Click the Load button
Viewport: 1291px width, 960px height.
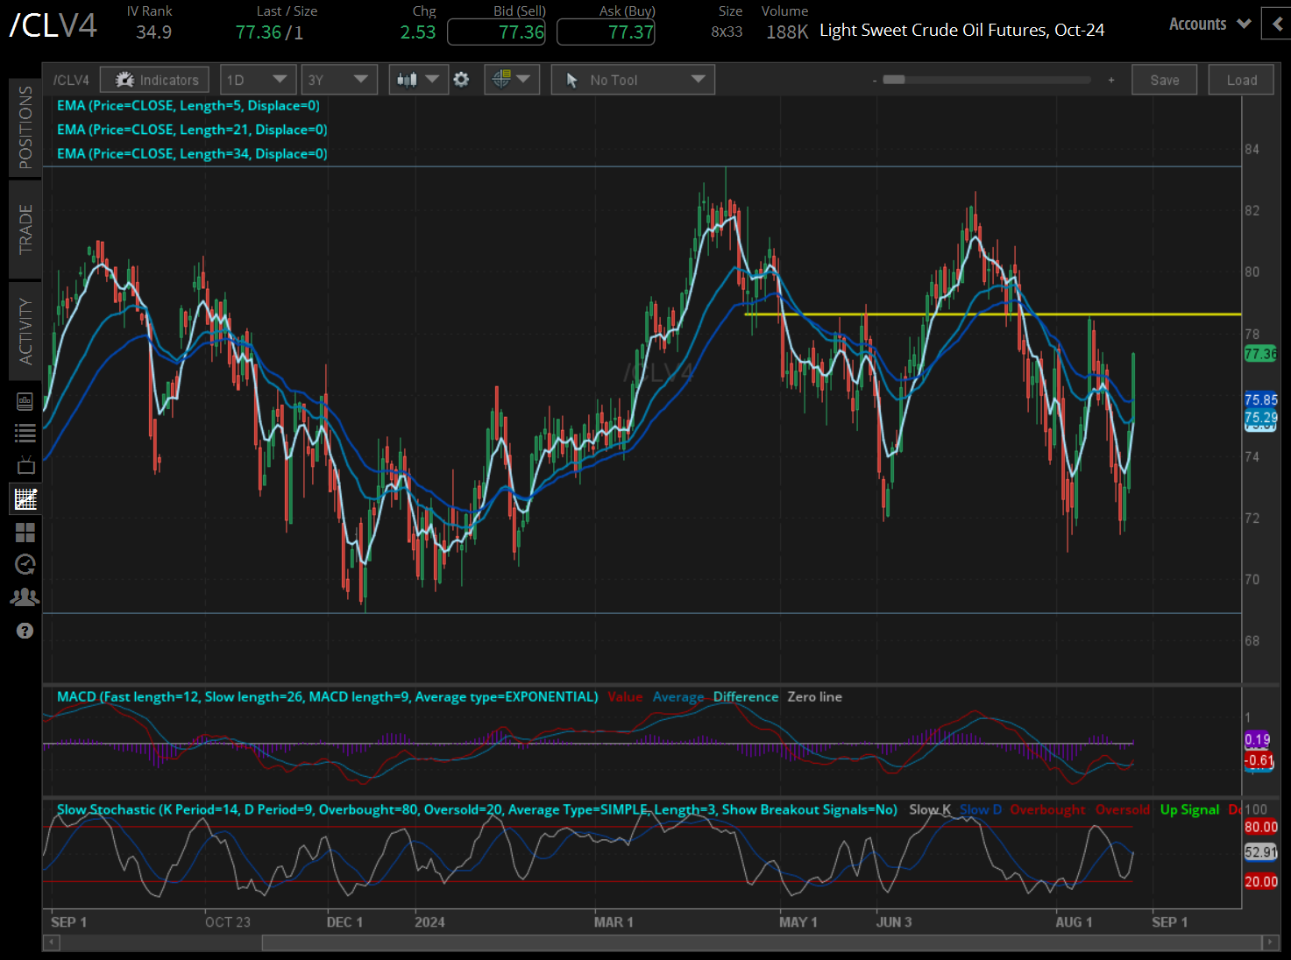1241,79
